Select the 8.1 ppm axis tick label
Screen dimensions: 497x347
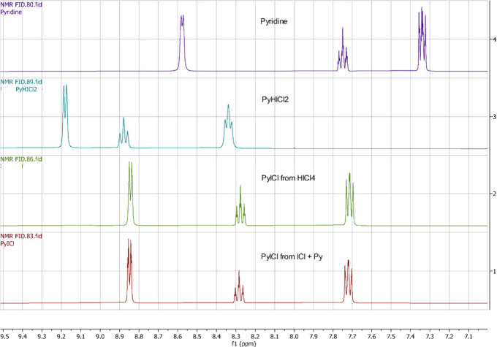pos(275,336)
